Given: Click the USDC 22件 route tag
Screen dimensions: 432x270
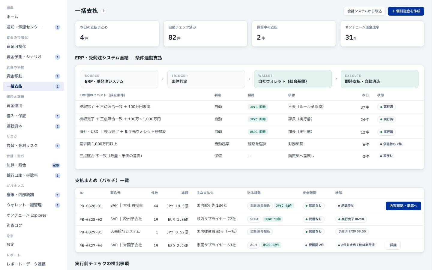Looking at the screenshot, I should coord(271,245).
